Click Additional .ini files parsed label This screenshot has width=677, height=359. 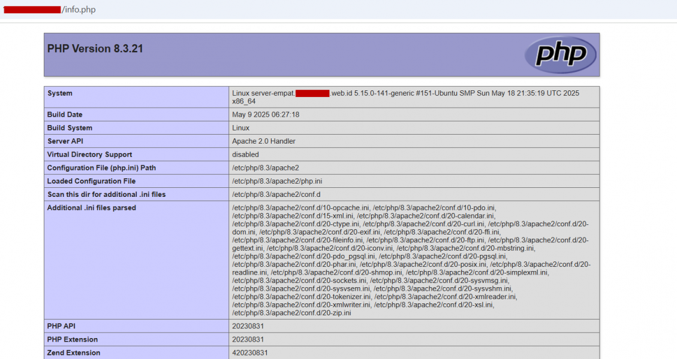click(92, 208)
